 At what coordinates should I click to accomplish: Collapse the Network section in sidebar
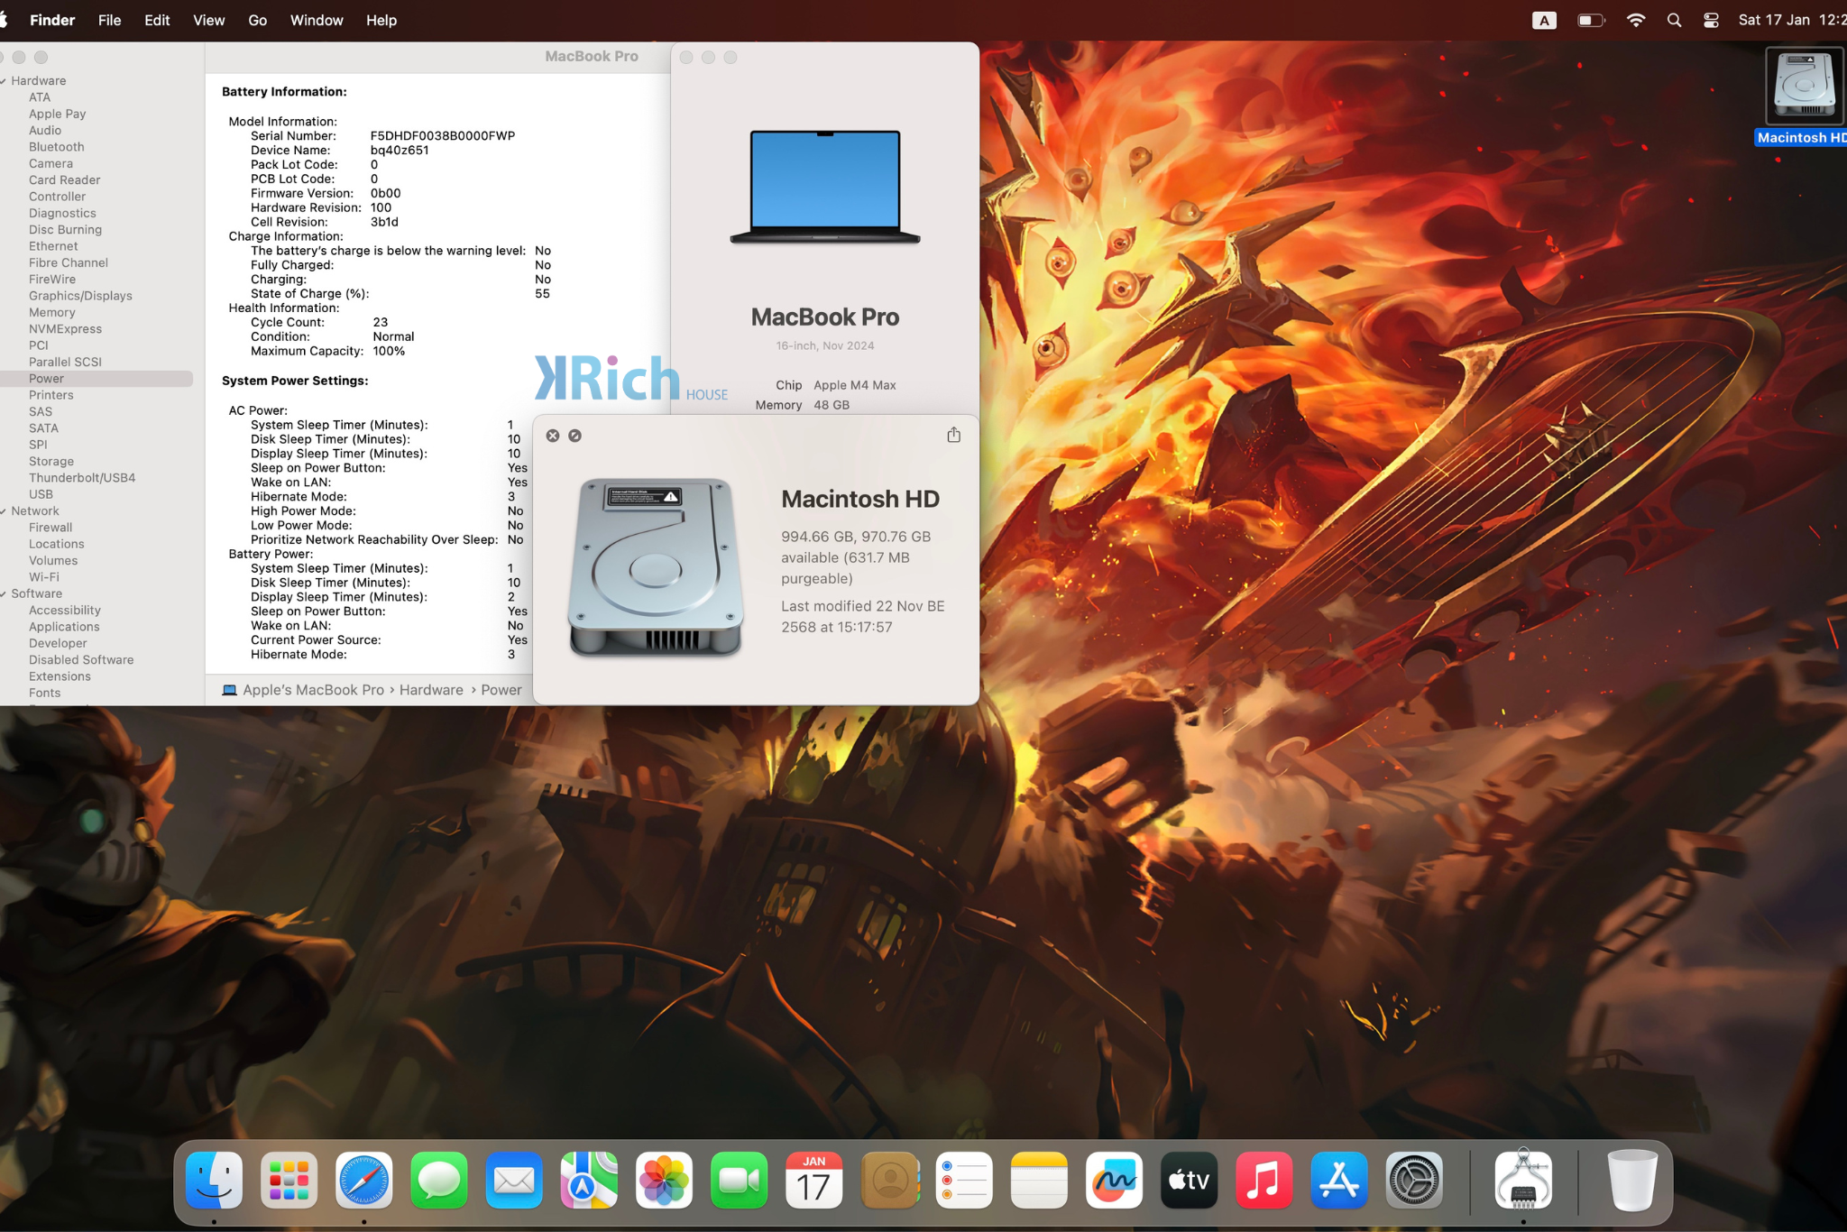(x=4, y=511)
